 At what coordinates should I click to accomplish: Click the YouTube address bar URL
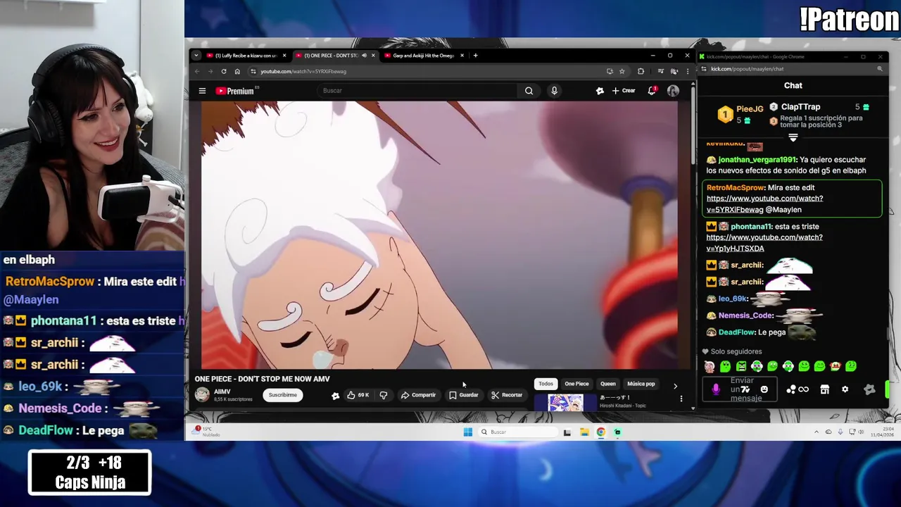pos(303,71)
